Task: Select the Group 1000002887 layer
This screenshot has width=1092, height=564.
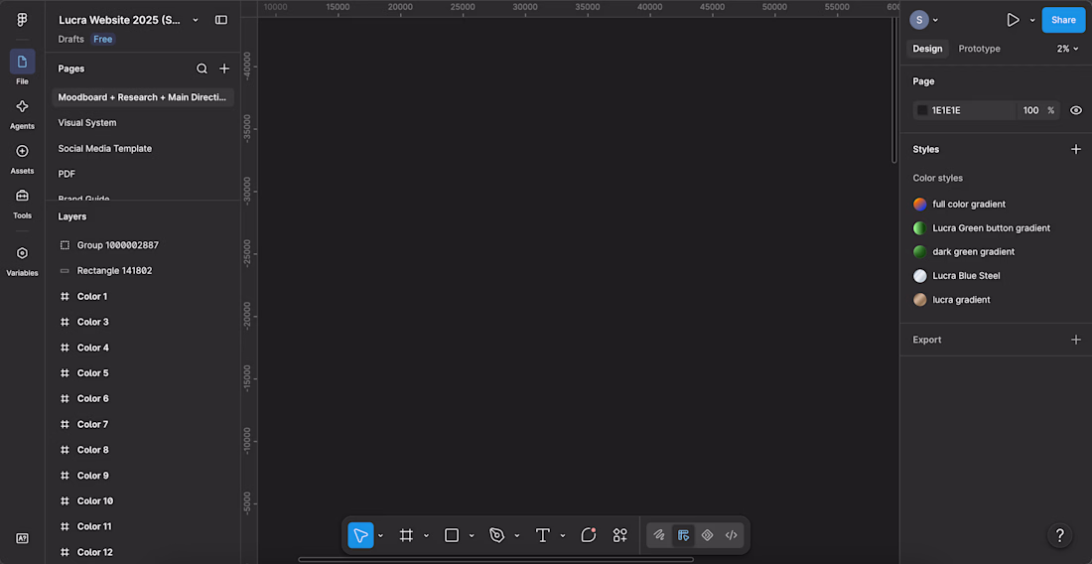Action: click(143, 245)
